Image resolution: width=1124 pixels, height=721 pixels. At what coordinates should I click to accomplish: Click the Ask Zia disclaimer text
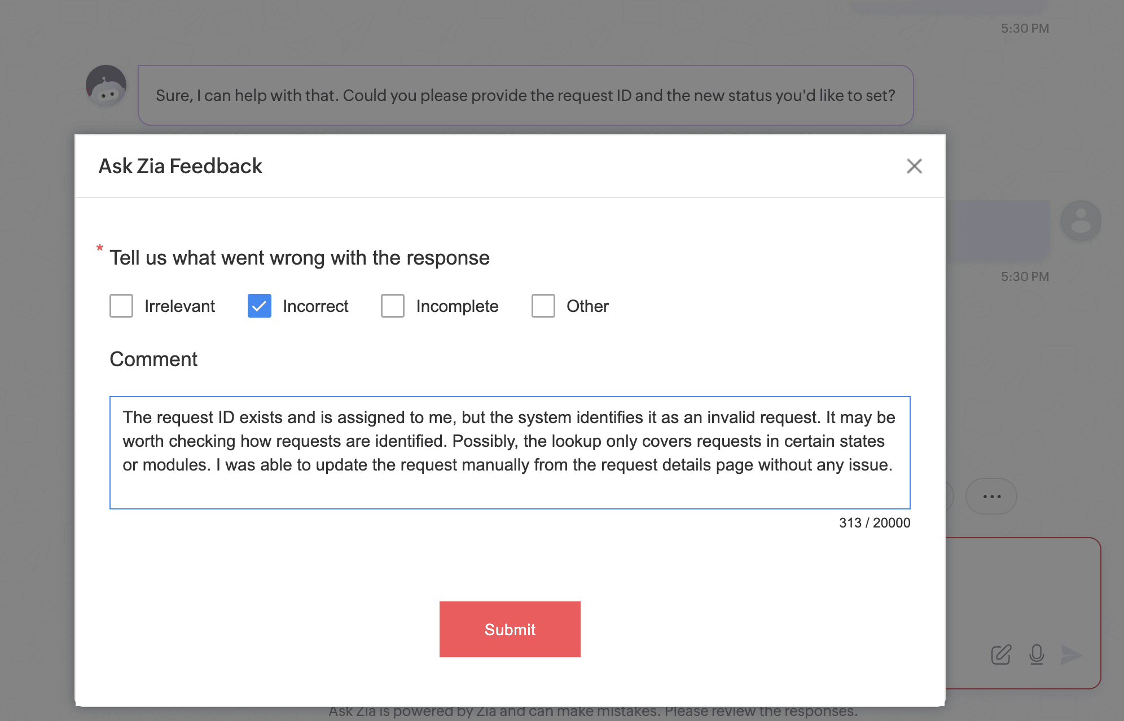593,712
